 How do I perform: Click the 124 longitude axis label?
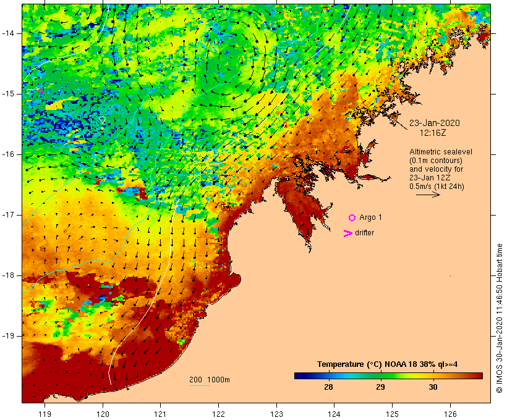[334, 414]
